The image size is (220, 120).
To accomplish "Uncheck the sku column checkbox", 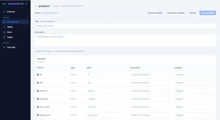I will coord(38,83).
